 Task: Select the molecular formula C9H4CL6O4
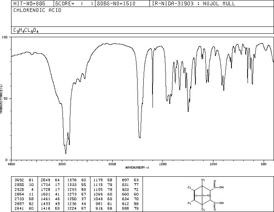[x=26, y=30]
